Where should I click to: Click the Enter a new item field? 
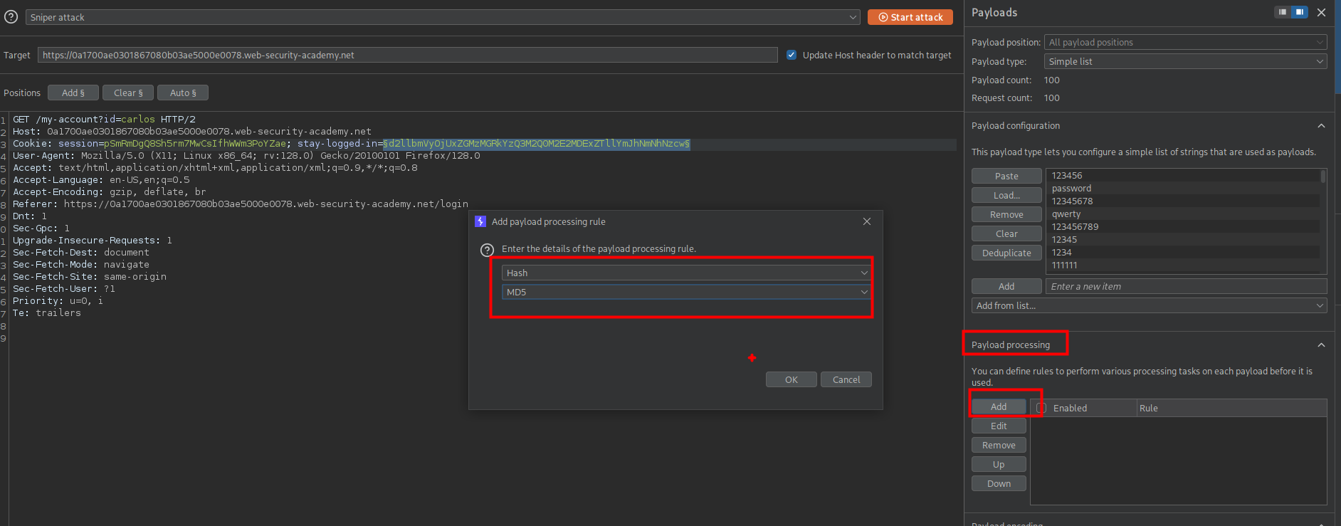point(1185,286)
